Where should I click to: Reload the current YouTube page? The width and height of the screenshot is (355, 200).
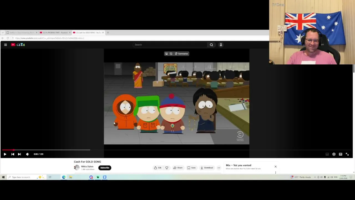[x=8, y=38]
